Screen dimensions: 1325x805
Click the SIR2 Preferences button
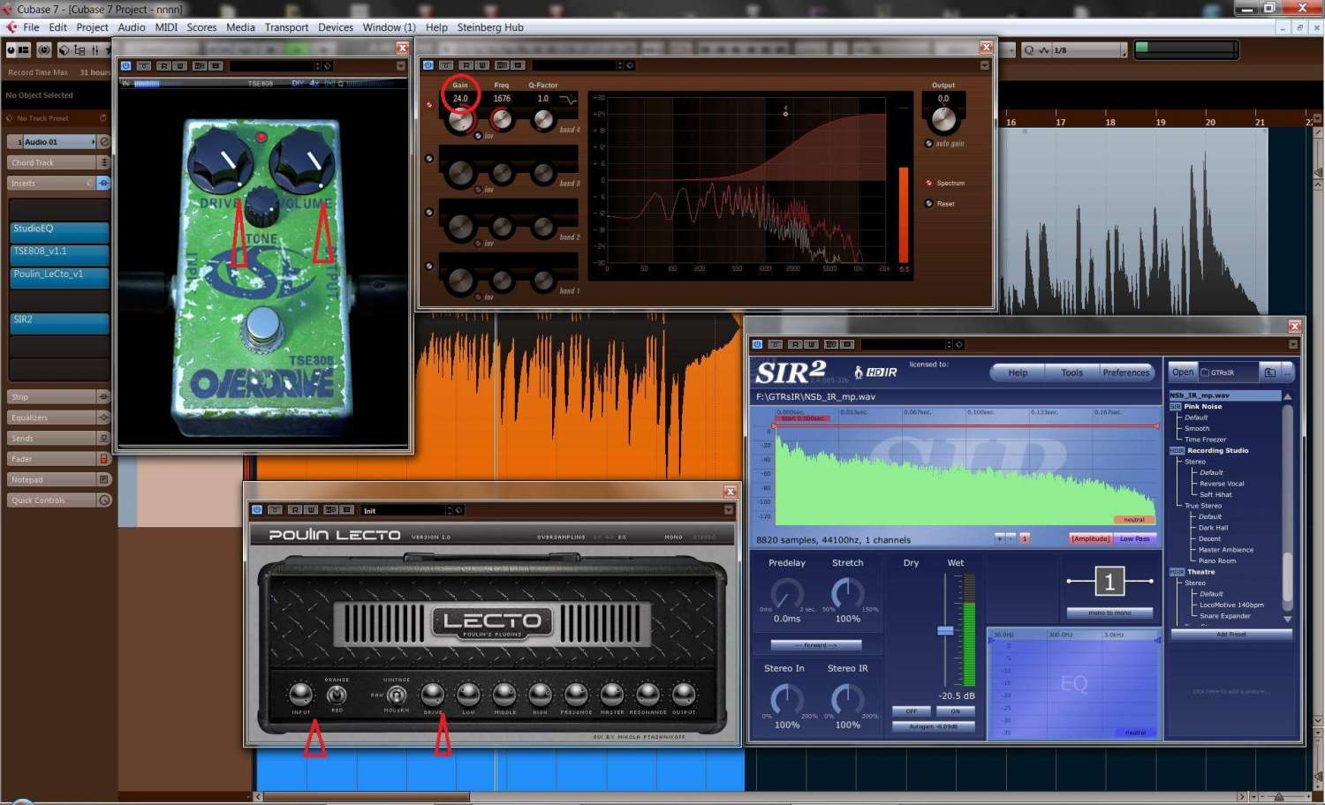point(1125,372)
